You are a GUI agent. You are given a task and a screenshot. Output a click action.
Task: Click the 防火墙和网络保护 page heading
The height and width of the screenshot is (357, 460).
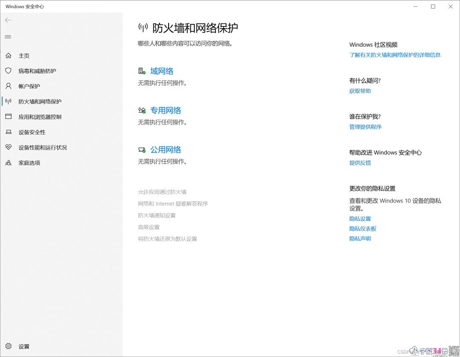pos(195,28)
